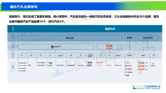Click the 产品品牌 row label
The width and height of the screenshot is (166, 93).
[13, 67]
